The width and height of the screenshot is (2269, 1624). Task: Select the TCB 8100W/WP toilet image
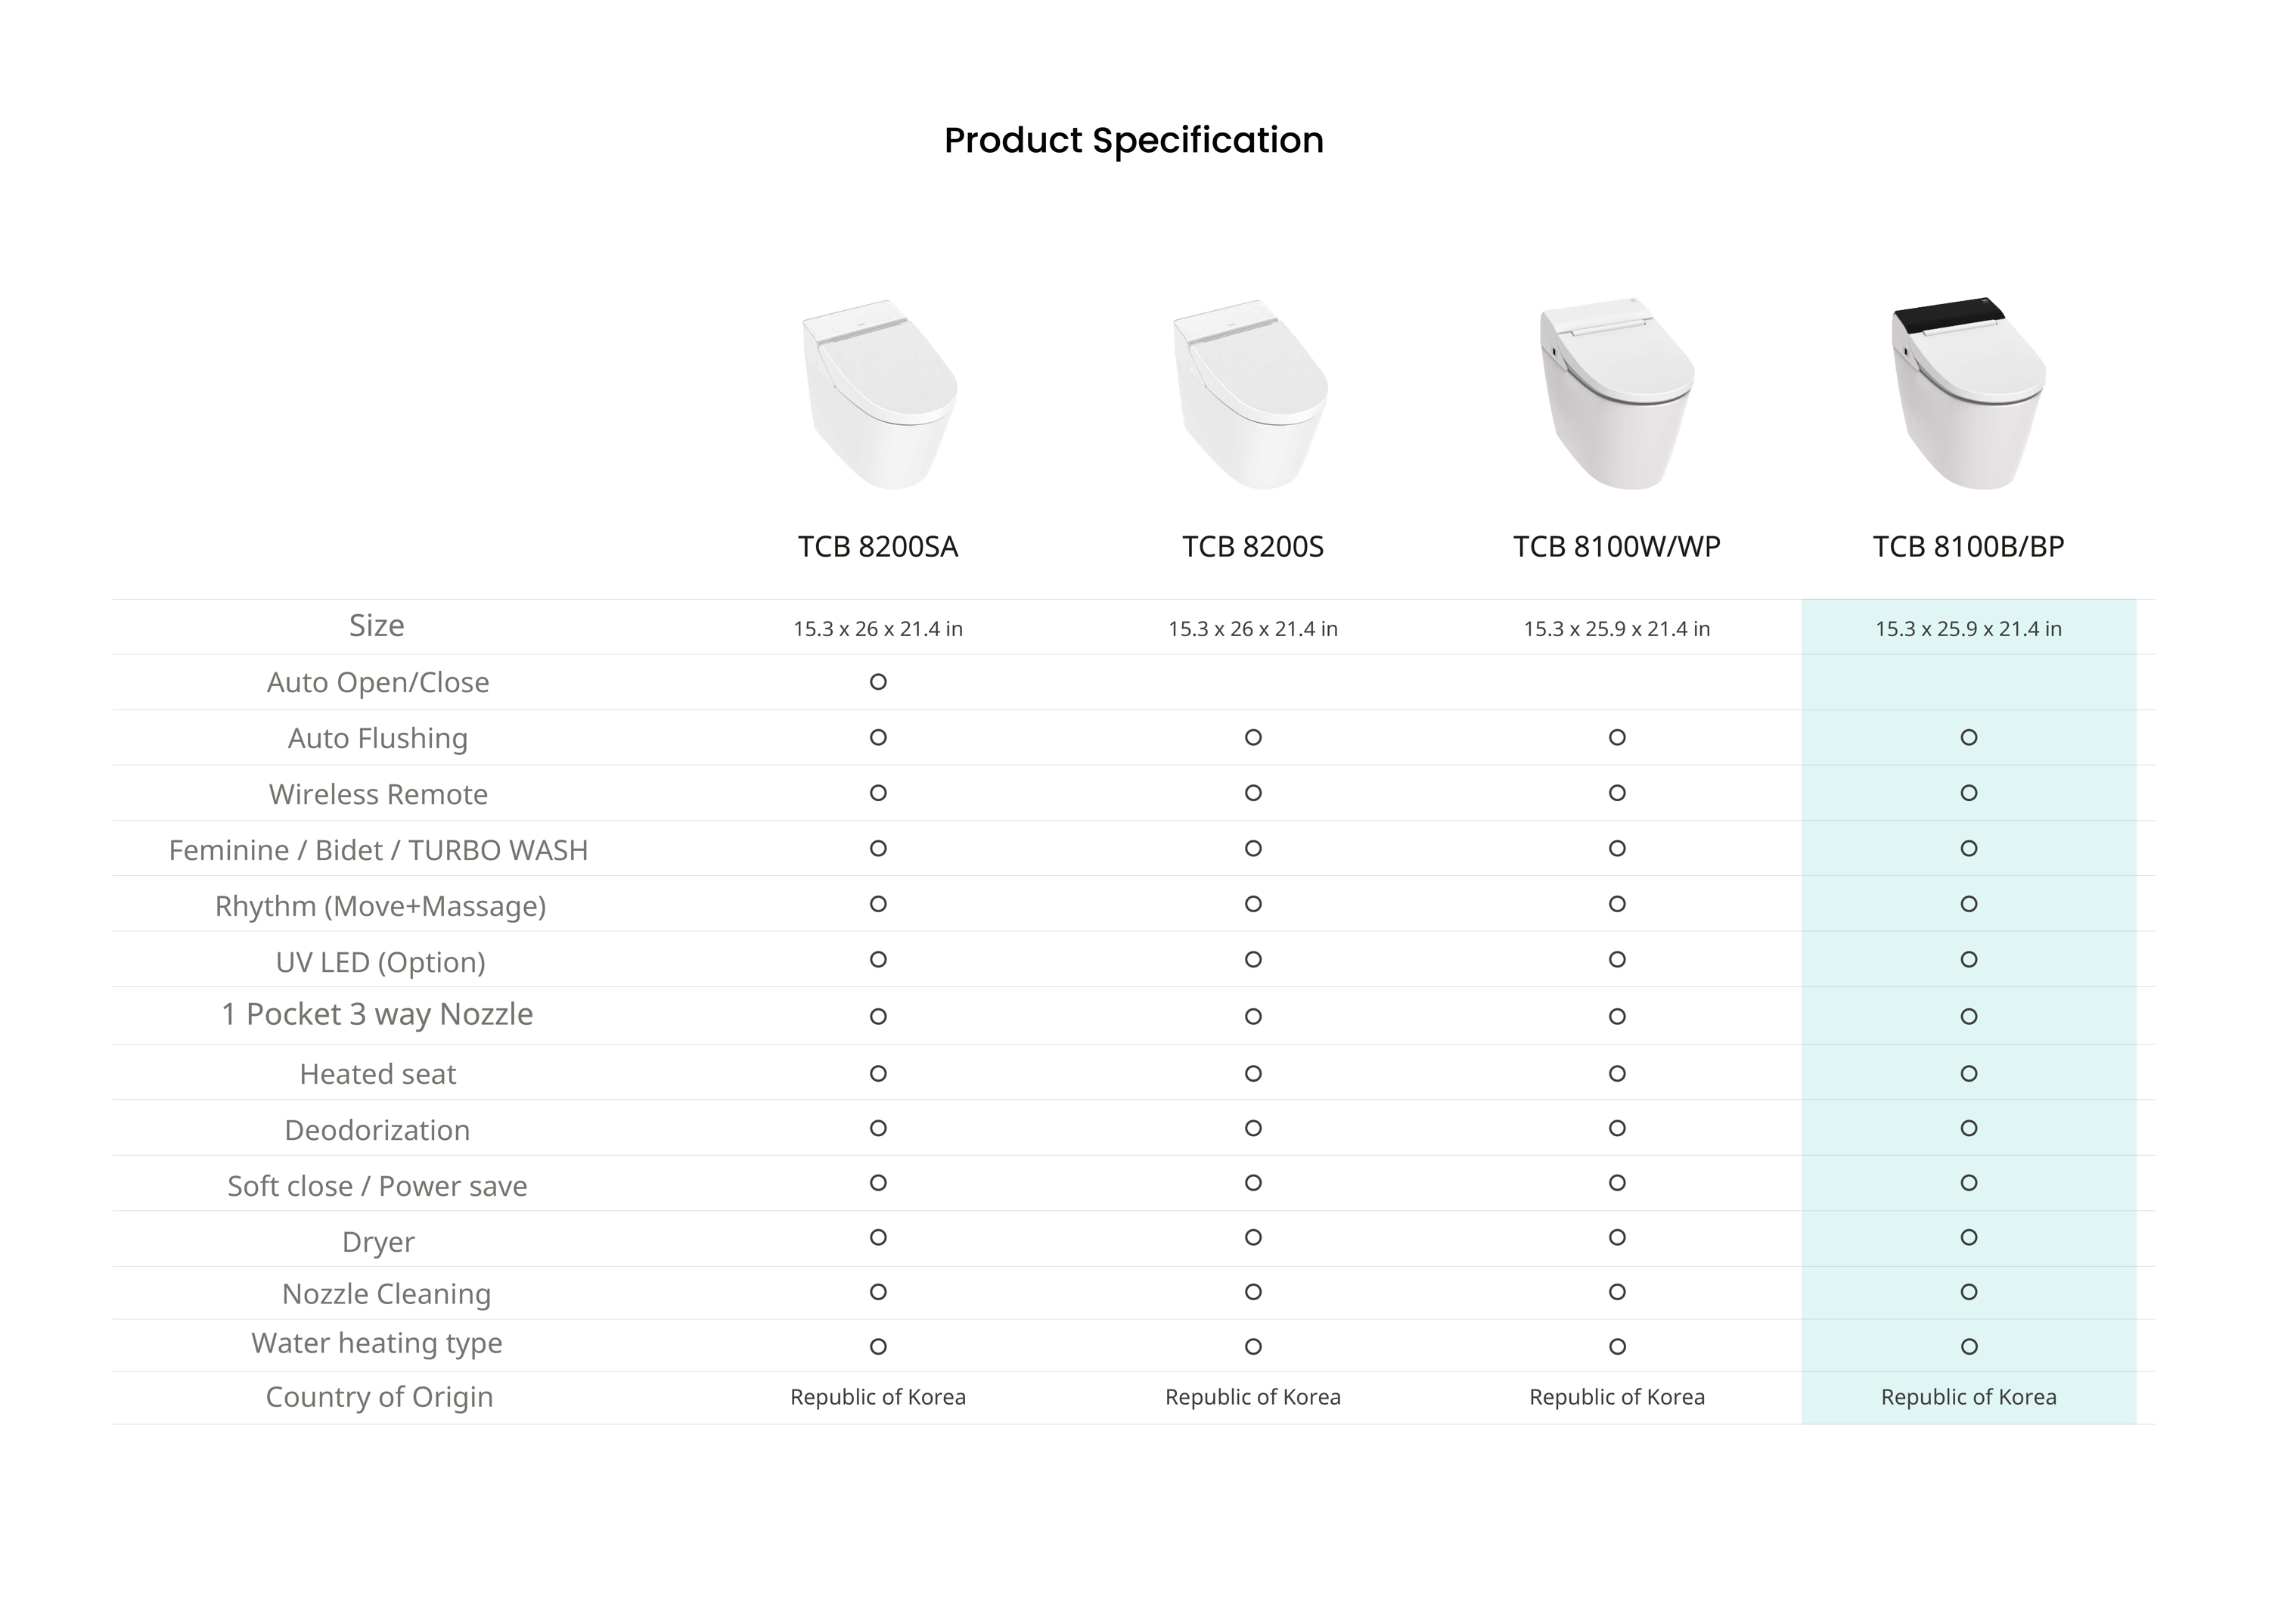pos(1617,393)
